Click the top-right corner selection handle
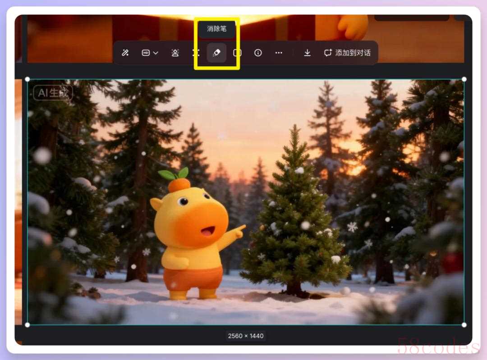The image size is (487, 360). (464, 79)
